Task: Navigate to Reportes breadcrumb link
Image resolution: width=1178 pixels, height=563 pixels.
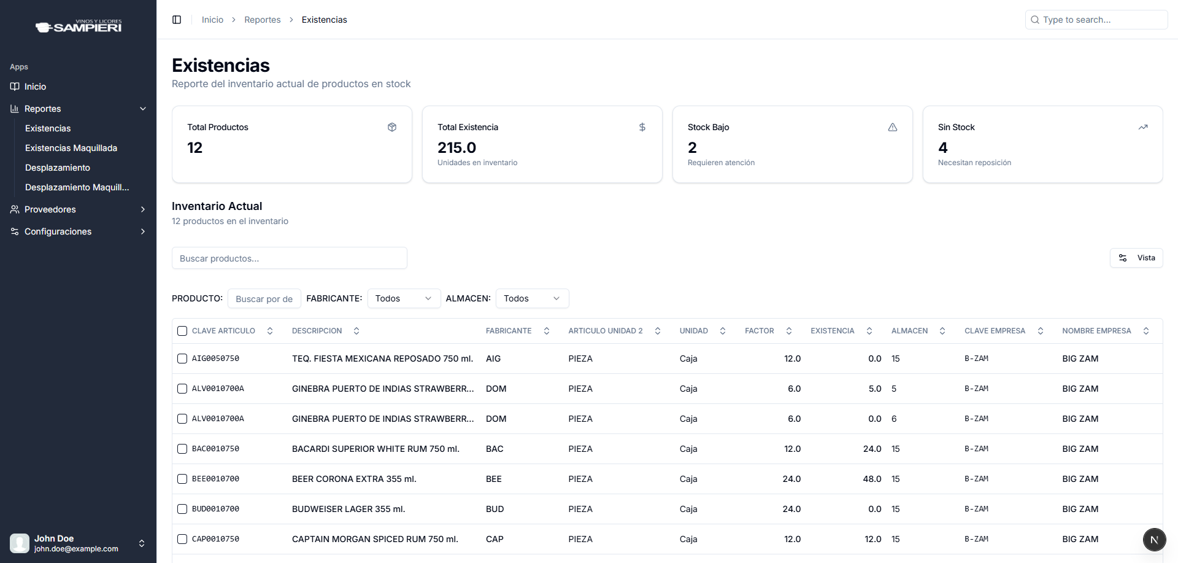Action: point(262,20)
